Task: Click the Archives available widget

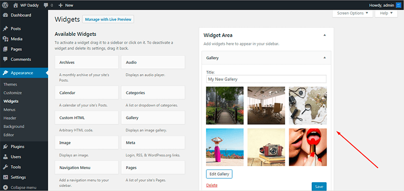Action: pyautogui.click(x=87, y=62)
